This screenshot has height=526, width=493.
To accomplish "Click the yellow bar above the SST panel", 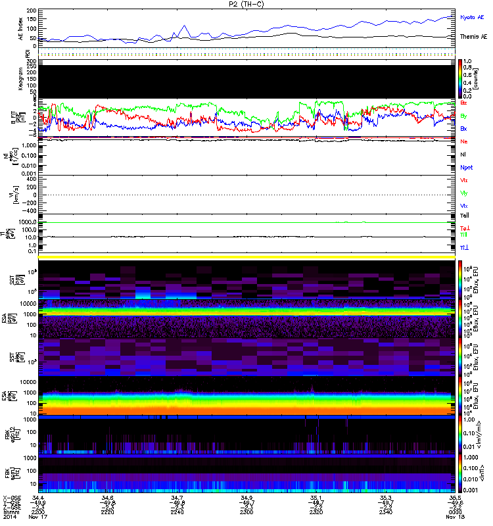I will (x=246, y=257).
